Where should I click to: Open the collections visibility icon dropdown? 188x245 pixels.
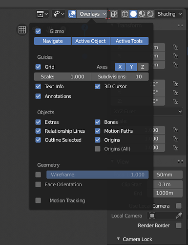pos(42,14)
